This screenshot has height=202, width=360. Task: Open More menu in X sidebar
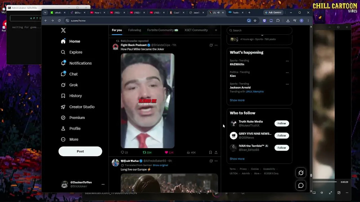(x=70, y=139)
